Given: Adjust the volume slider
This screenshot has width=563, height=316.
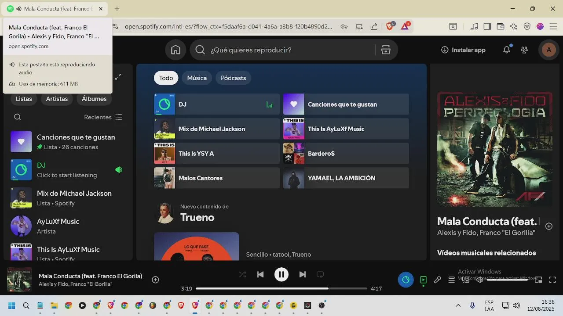Looking at the screenshot, I should [x=507, y=280].
